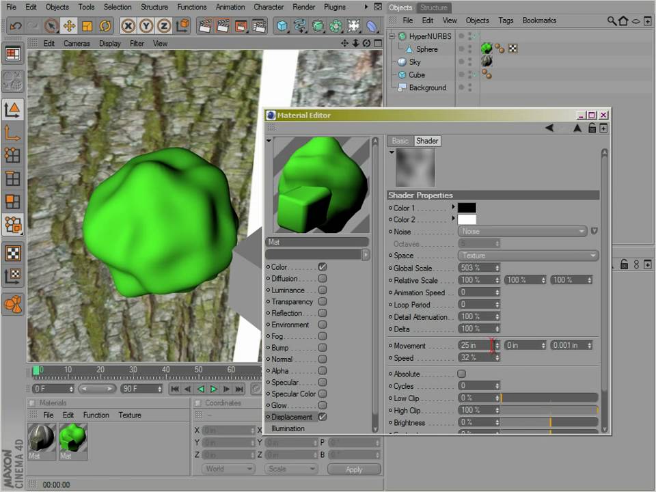
Task: Switch to Object Axis tool
Action: pyautogui.click(x=12, y=134)
